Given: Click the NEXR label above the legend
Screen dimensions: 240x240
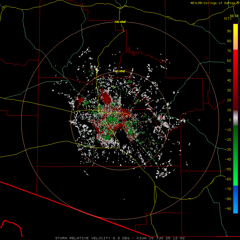Looking at the screenshot, I should click(x=234, y=16).
